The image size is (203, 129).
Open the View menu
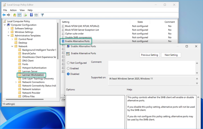pos(22,10)
